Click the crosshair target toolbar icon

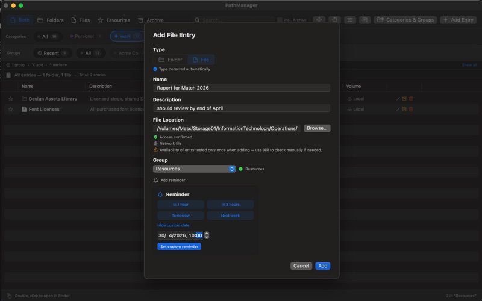(x=335, y=20)
